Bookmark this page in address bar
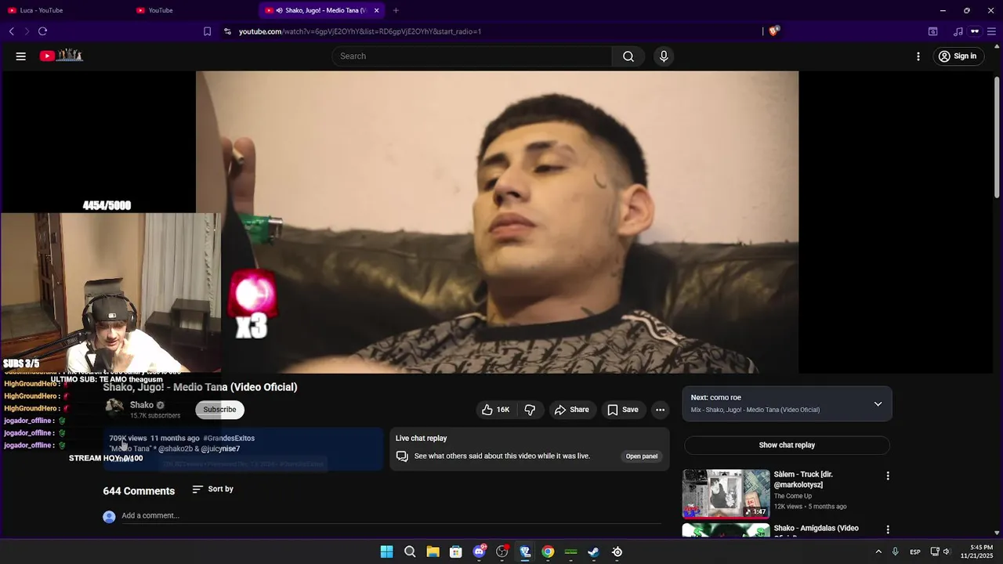The width and height of the screenshot is (1003, 564). pos(207,31)
